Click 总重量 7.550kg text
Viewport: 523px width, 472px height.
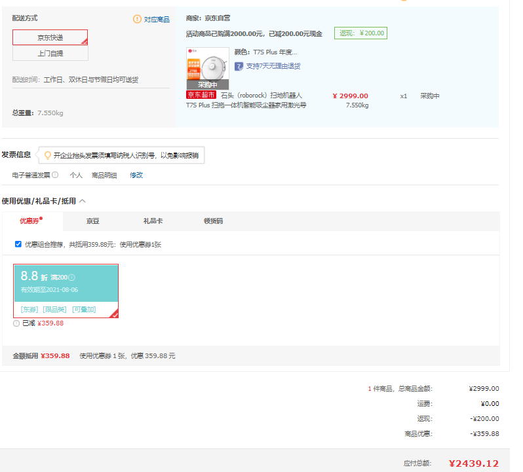(38, 113)
